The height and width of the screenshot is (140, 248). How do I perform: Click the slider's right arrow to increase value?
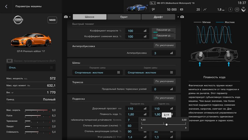coord(186,128)
